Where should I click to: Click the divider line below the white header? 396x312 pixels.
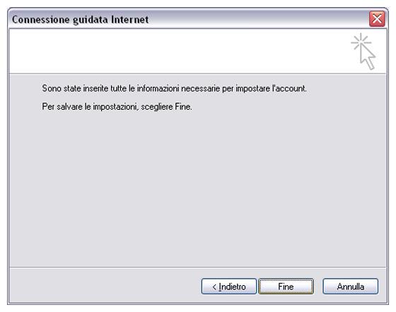(x=197, y=74)
